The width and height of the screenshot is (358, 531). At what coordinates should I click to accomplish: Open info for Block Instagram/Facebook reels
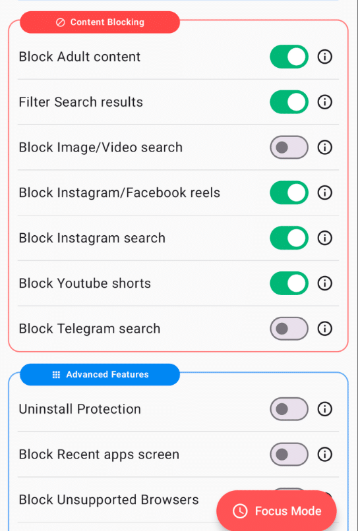tap(325, 192)
